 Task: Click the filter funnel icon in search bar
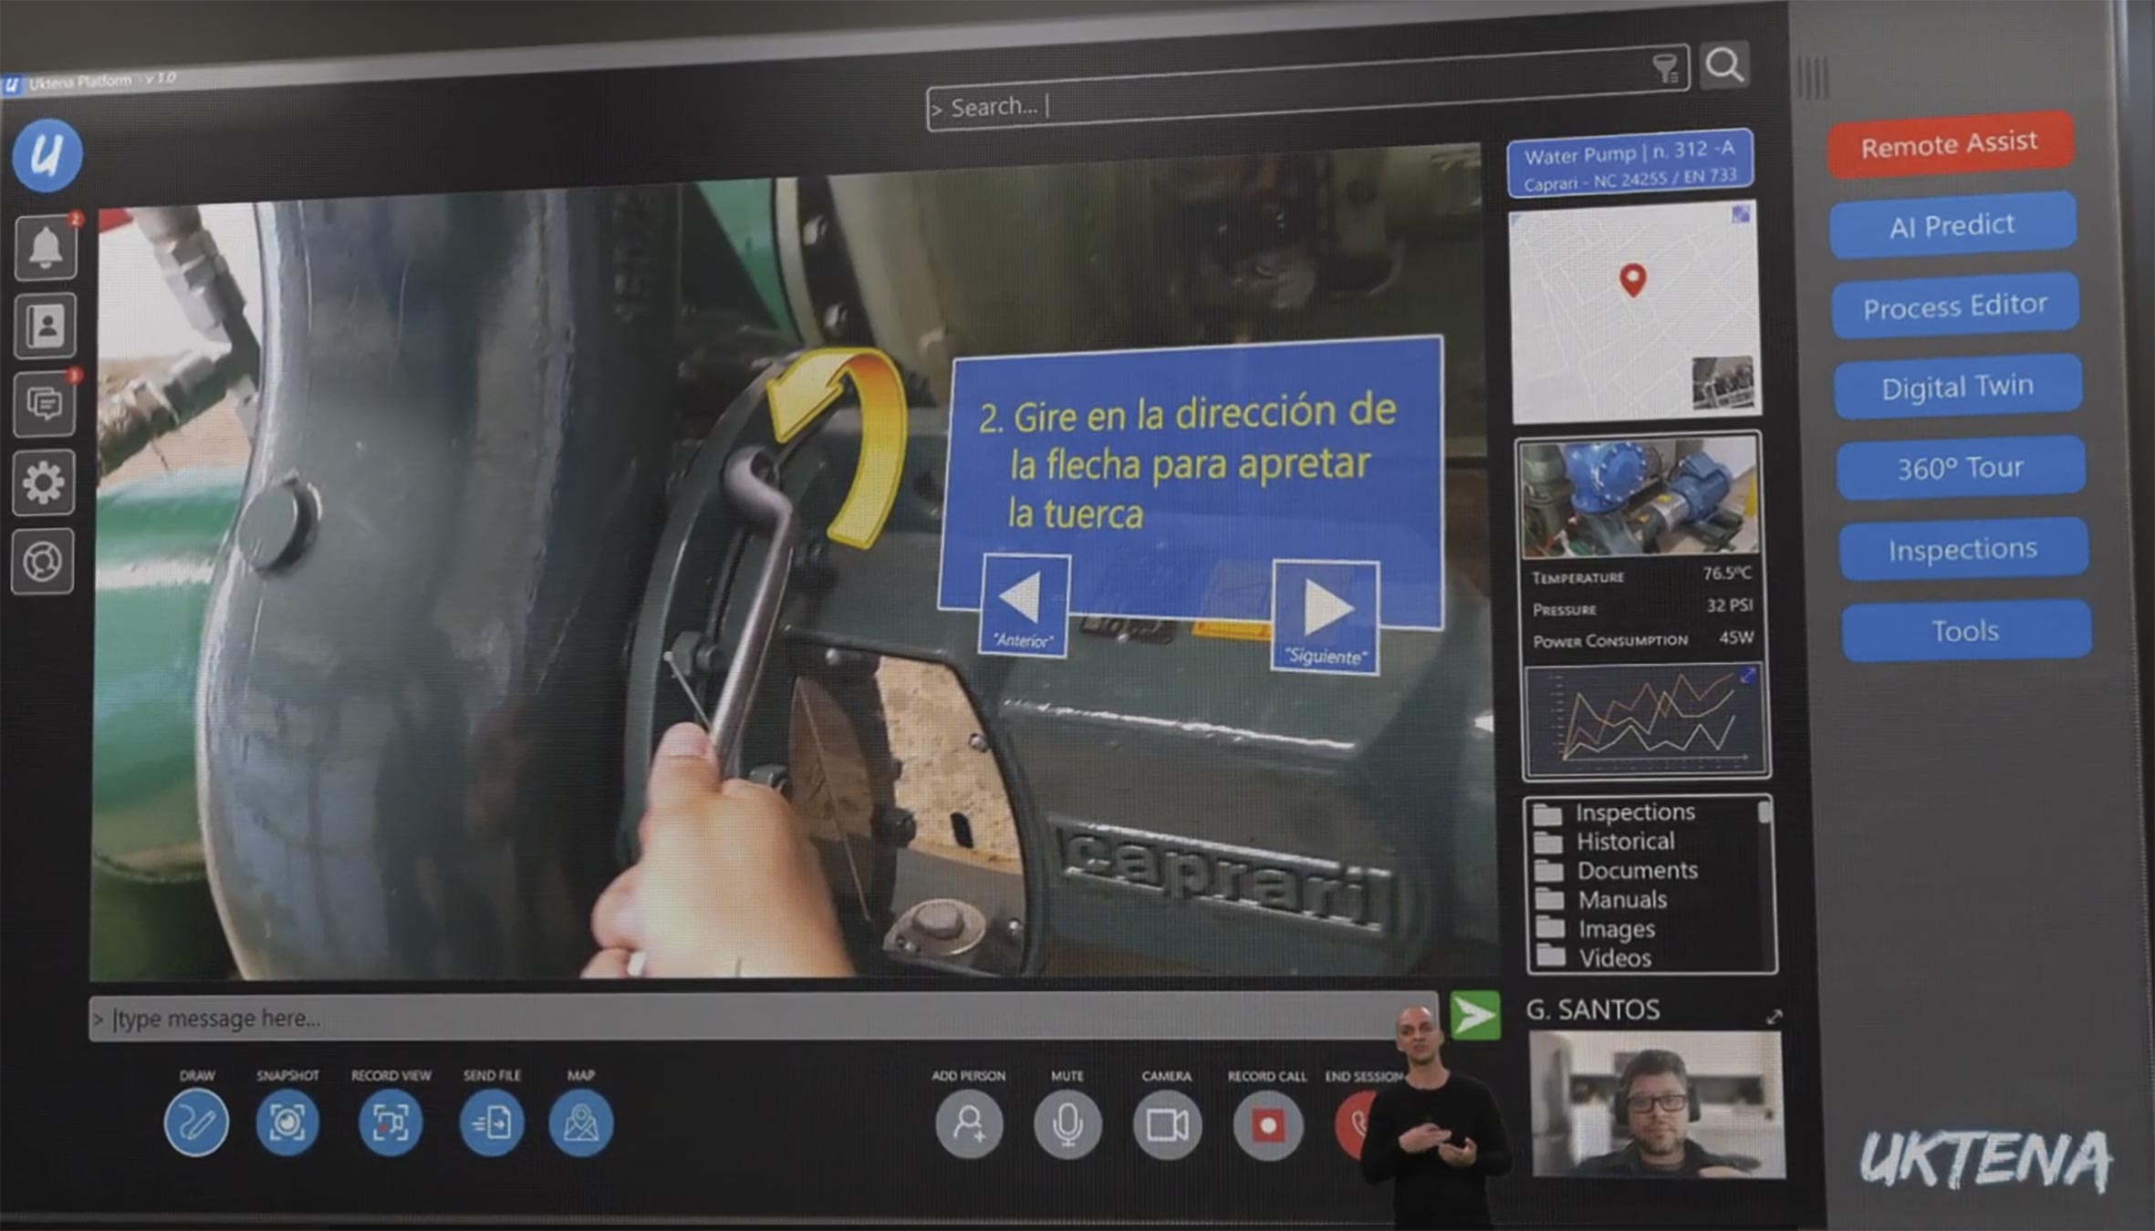pos(1666,68)
